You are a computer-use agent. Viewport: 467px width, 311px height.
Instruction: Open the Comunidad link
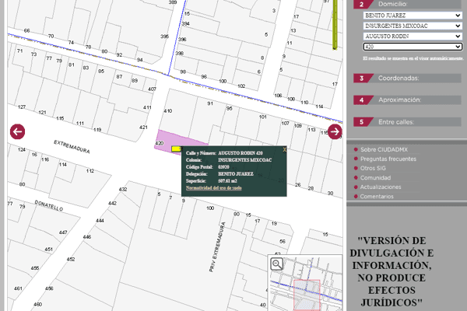(375, 177)
